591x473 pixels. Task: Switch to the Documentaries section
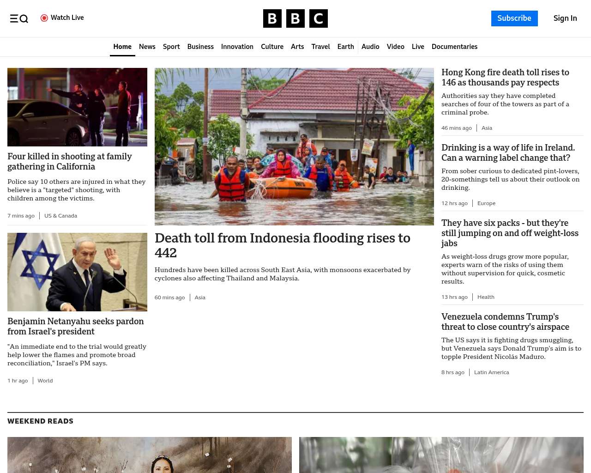(454, 47)
